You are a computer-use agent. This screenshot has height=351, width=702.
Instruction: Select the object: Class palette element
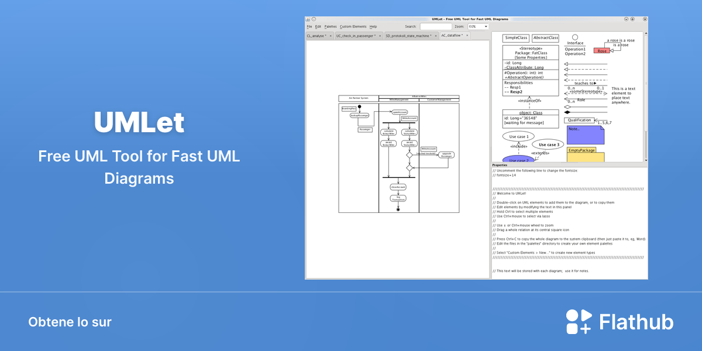[x=531, y=118]
